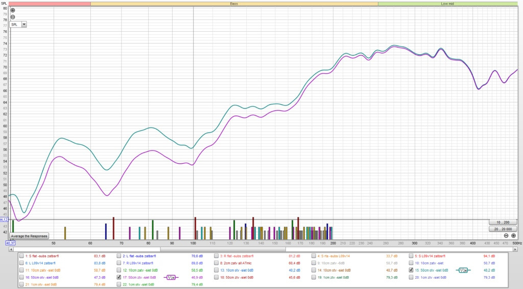Select the Low mid frequency band at top

(x=447, y=4)
